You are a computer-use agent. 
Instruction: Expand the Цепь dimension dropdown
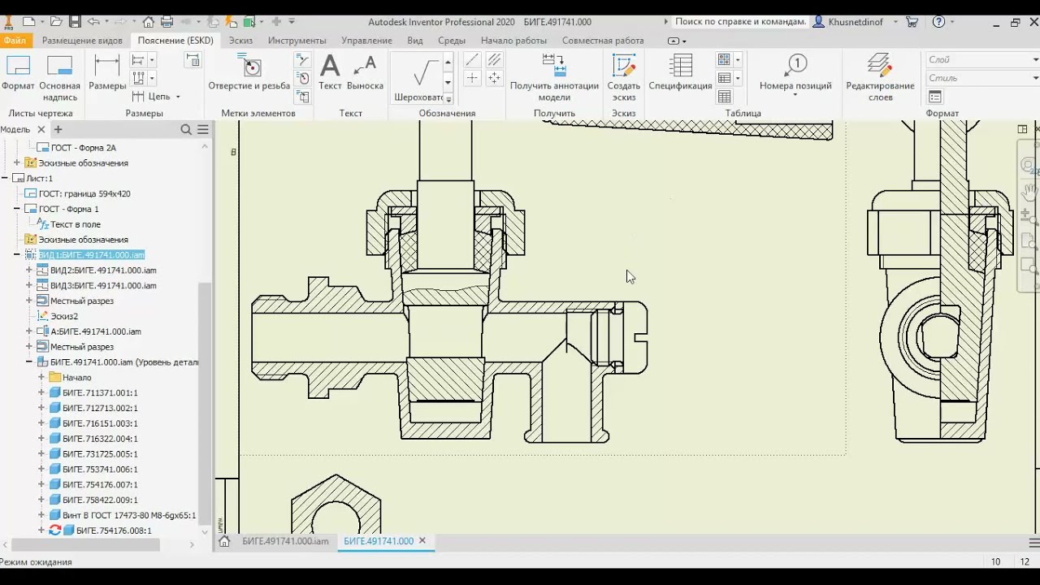[x=177, y=97]
